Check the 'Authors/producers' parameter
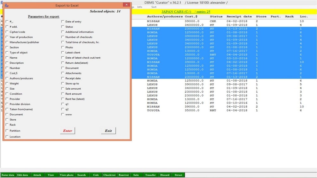 (x=7, y=78)
